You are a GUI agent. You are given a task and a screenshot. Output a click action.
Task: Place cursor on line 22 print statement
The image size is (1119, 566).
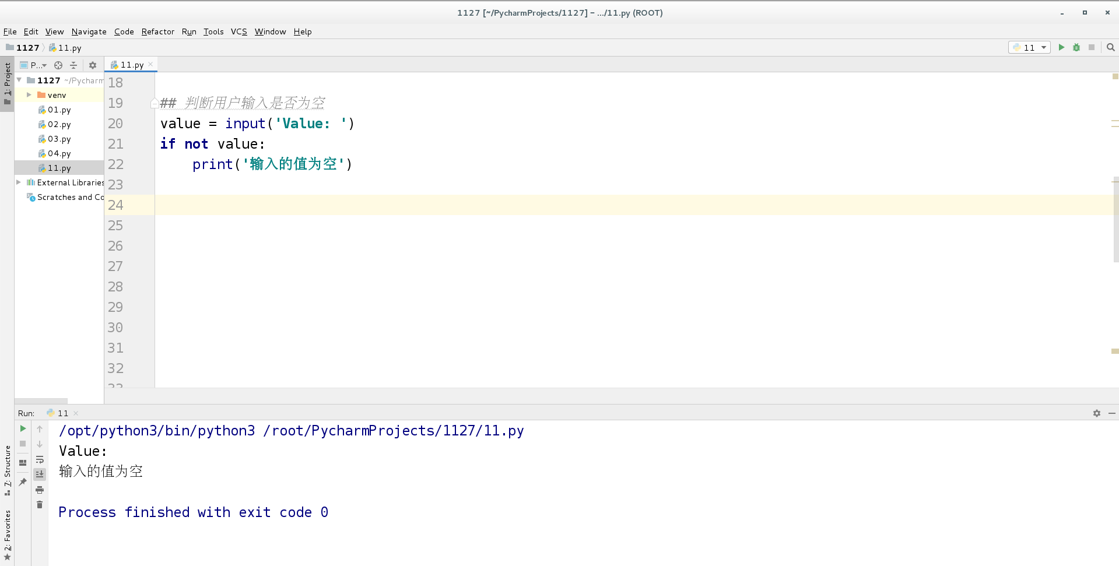272,164
